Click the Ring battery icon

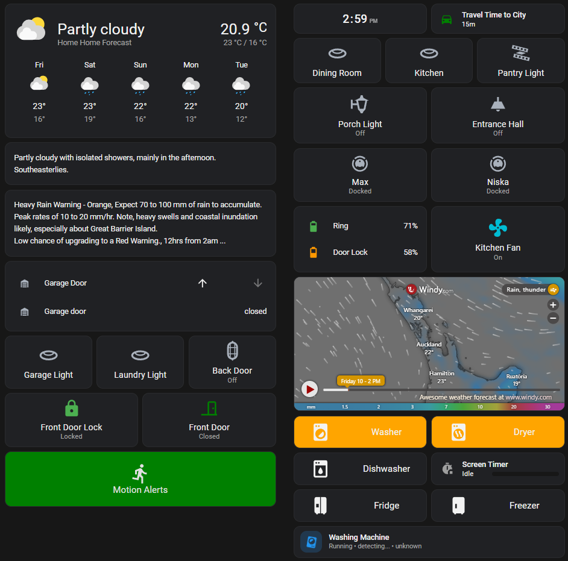pyautogui.click(x=314, y=226)
